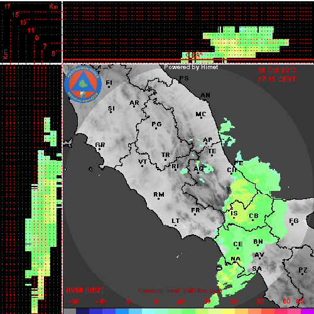Click the 'HVMI [dBZ]' product label
This screenshot has width=314, height=314.
coord(85,290)
